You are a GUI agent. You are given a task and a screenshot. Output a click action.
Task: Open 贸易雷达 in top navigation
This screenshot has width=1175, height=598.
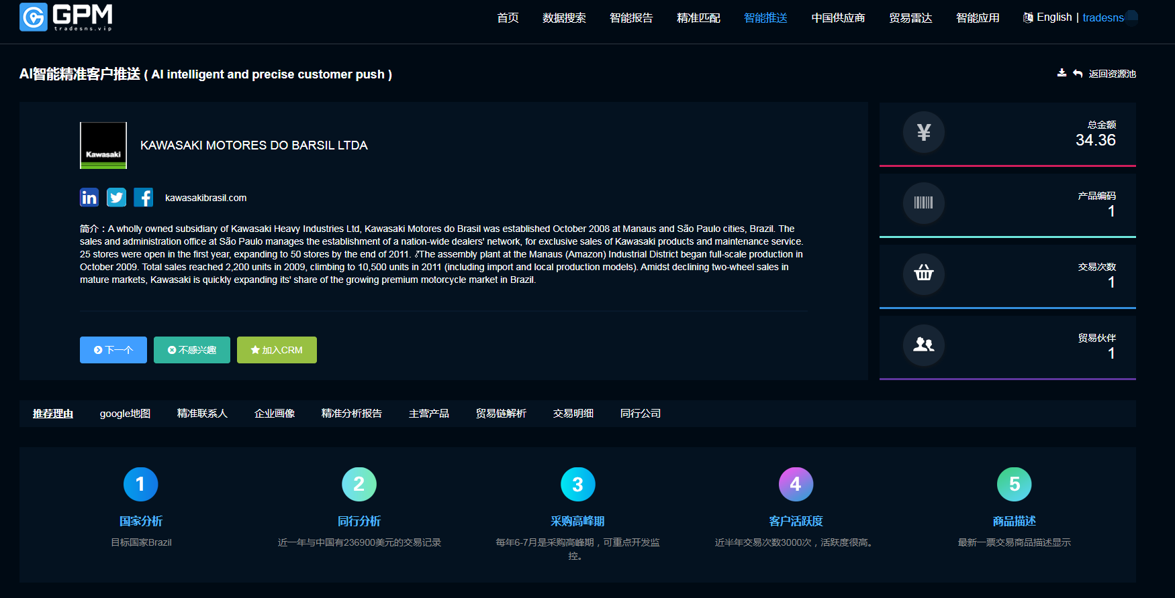[910, 17]
